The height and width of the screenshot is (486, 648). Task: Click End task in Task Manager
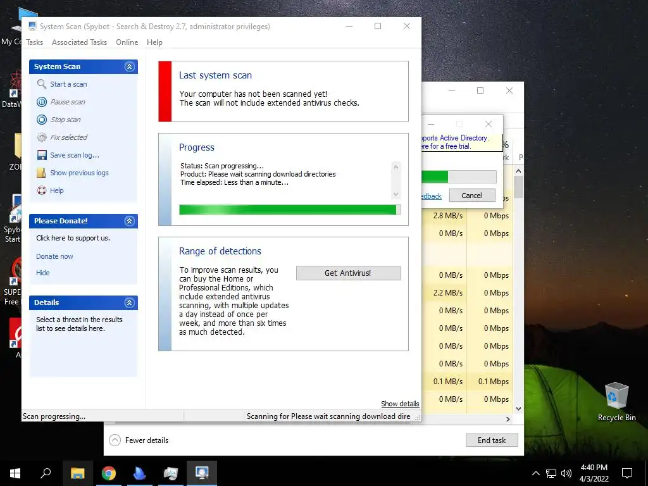point(492,440)
